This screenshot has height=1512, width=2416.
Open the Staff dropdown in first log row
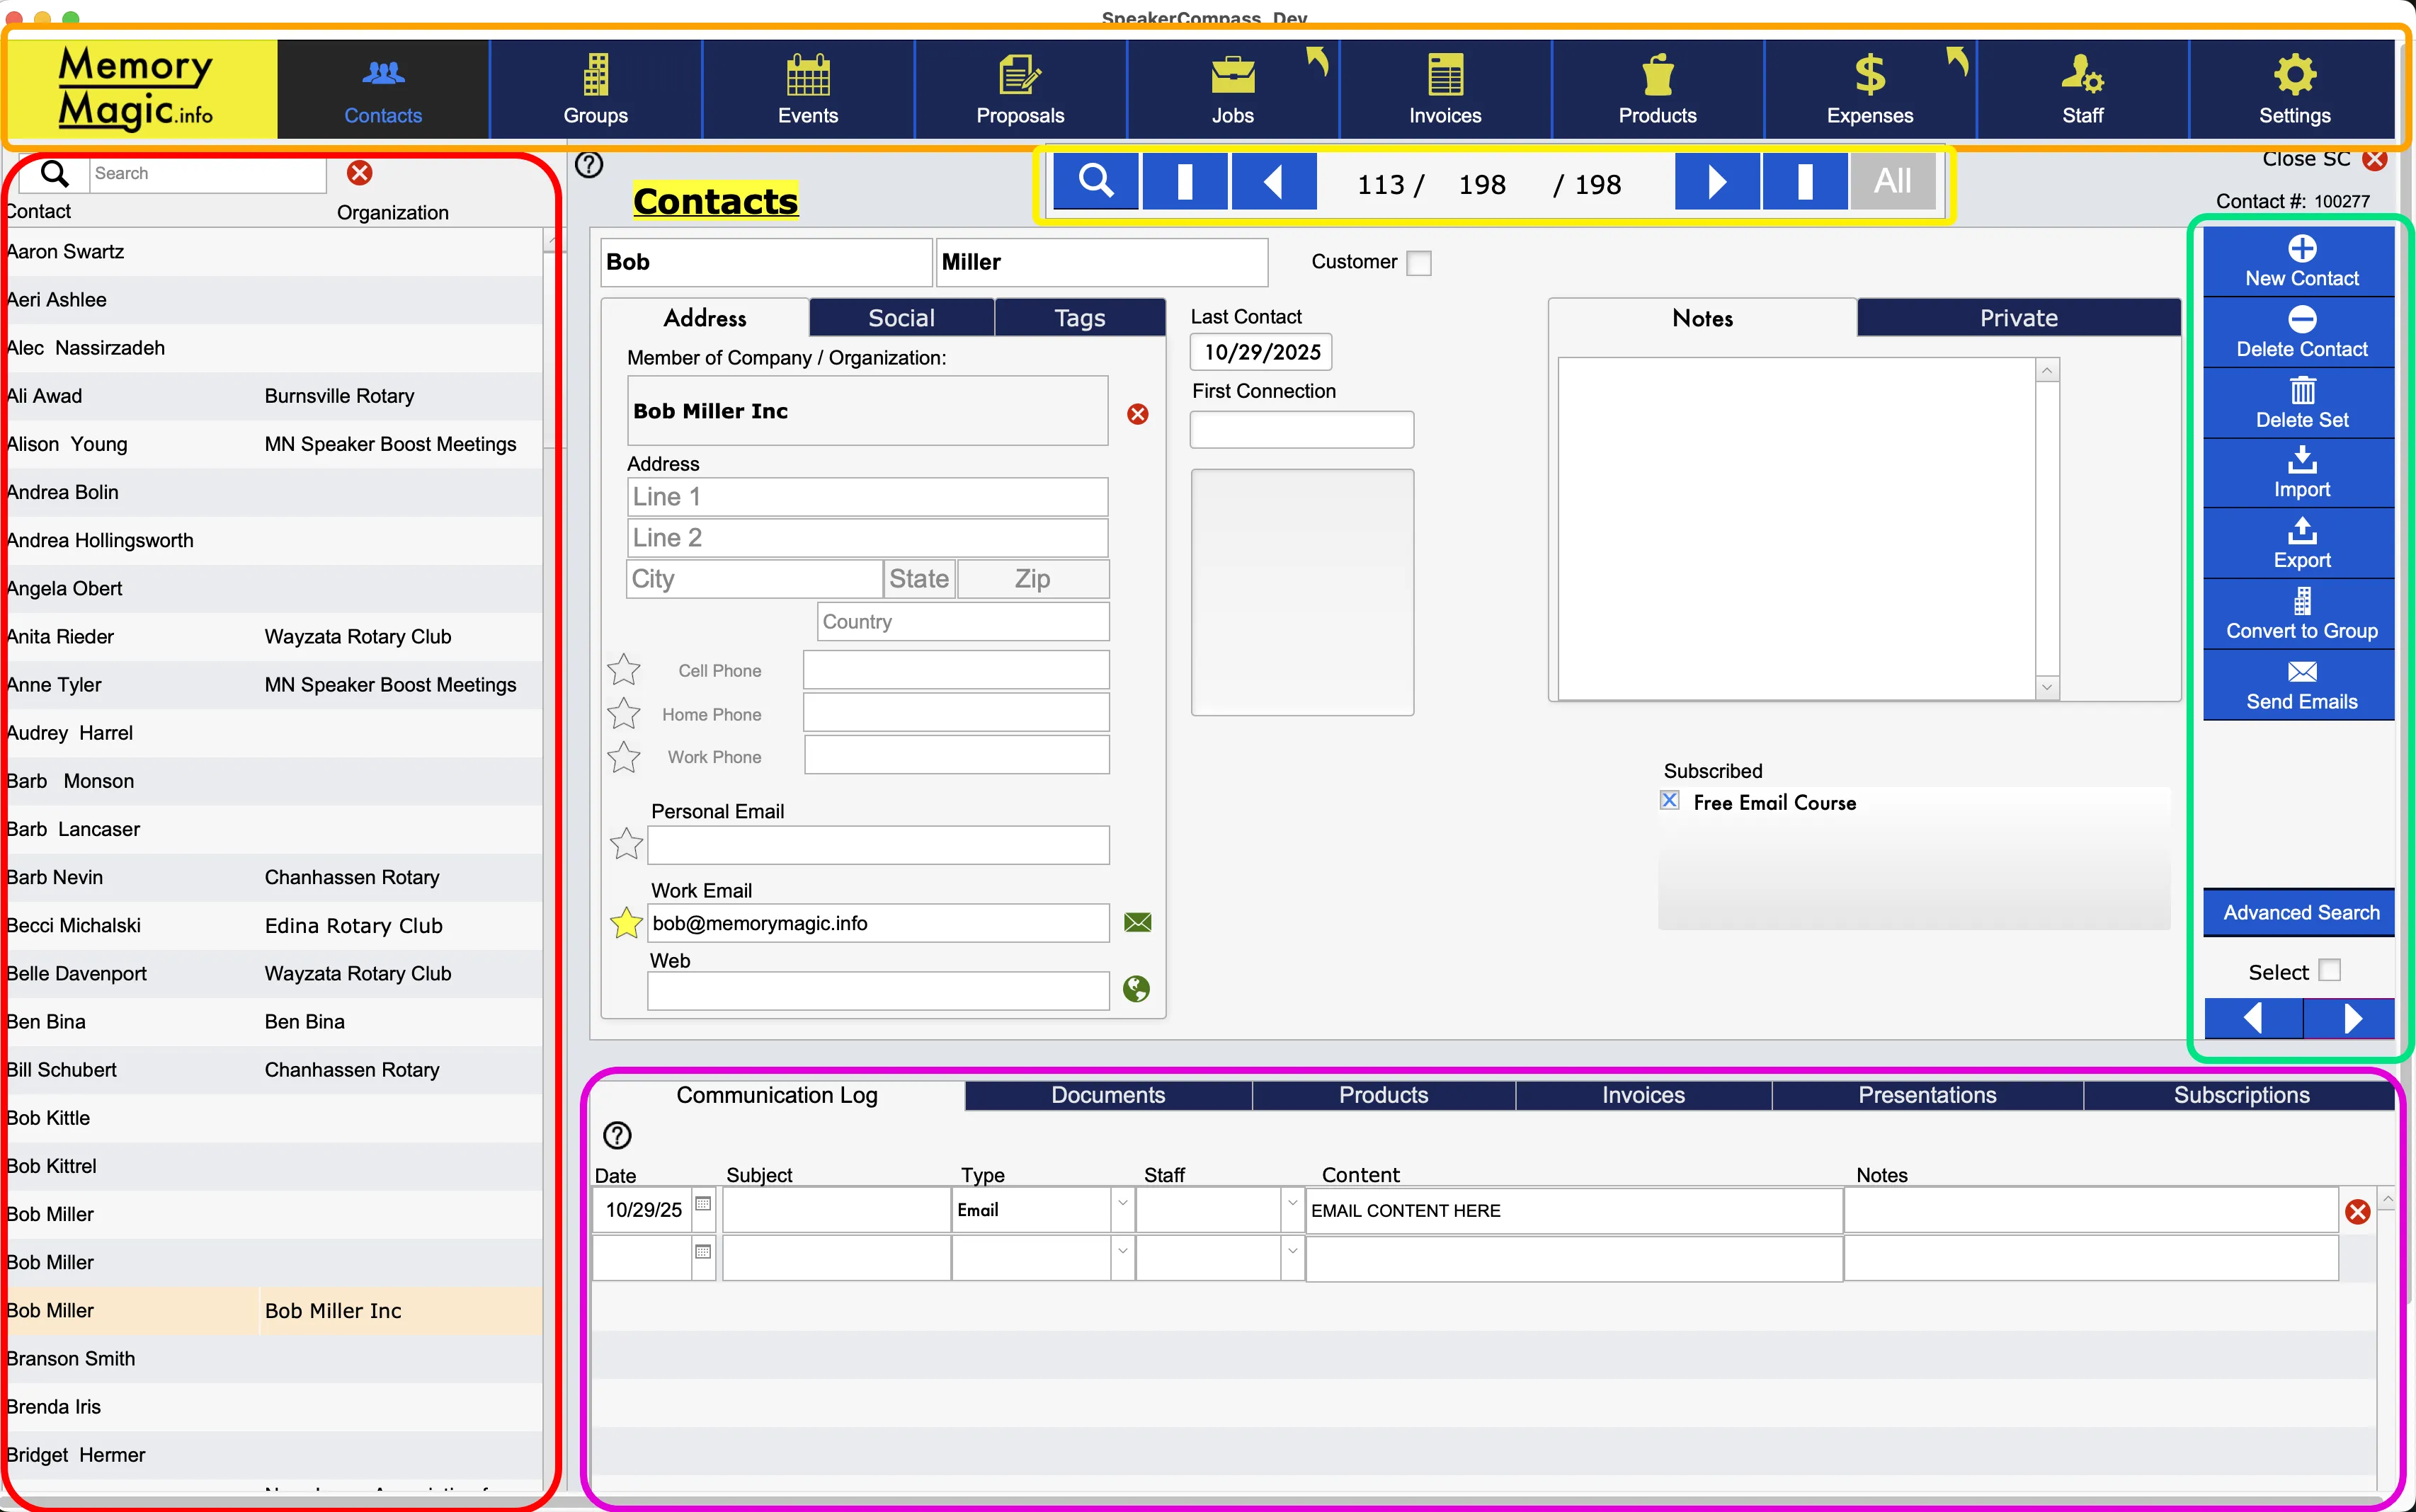(x=1292, y=1207)
